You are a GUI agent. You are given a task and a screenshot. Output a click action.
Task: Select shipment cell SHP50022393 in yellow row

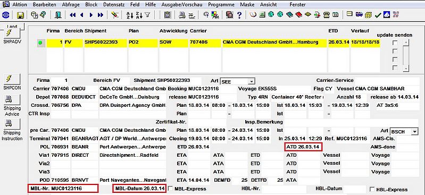coord(105,43)
